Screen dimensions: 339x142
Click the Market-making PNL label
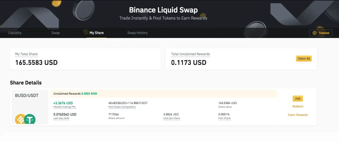point(65,107)
